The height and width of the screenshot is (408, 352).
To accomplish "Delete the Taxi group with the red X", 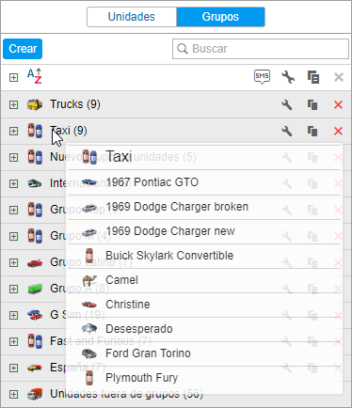I will tap(338, 131).
